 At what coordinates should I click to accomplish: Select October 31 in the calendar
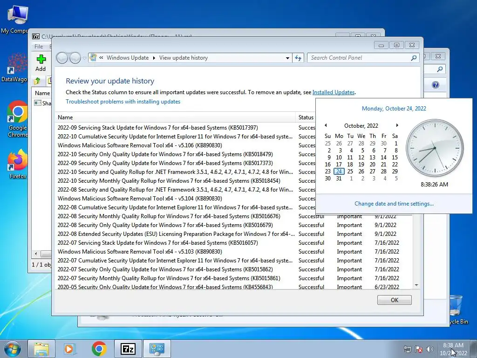pyautogui.click(x=339, y=179)
